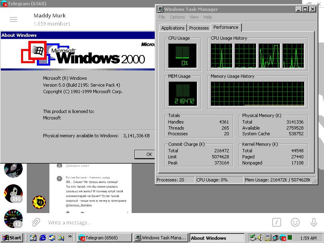Viewport: 324px width, 243px height.
Task: Click the yellow scheduler tray icon
Action: pos(268,238)
